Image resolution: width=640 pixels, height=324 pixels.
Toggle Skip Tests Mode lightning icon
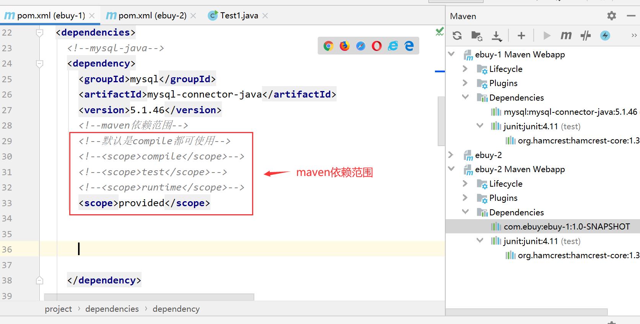(x=605, y=36)
